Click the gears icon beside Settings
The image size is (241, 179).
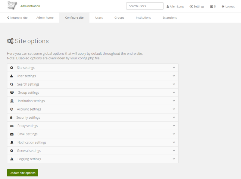click(191, 6)
